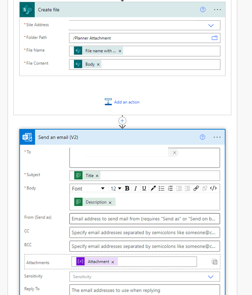
Task: Click the SharePoint icon in Create file header
Action: coord(27,10)
